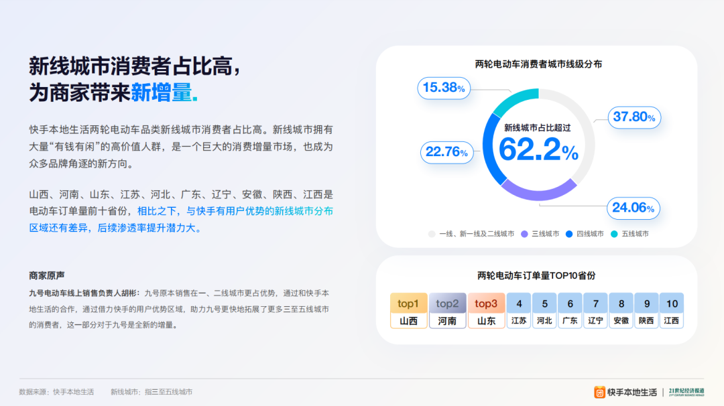This screenshot has height=406, width=724.
Task: Click the 21世纪经济报道 logo
Action: [686, 392]
